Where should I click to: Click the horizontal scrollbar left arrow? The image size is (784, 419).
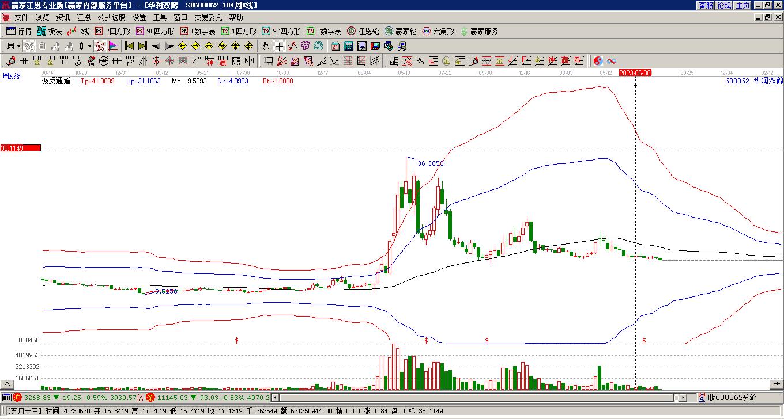coord(275,397)
